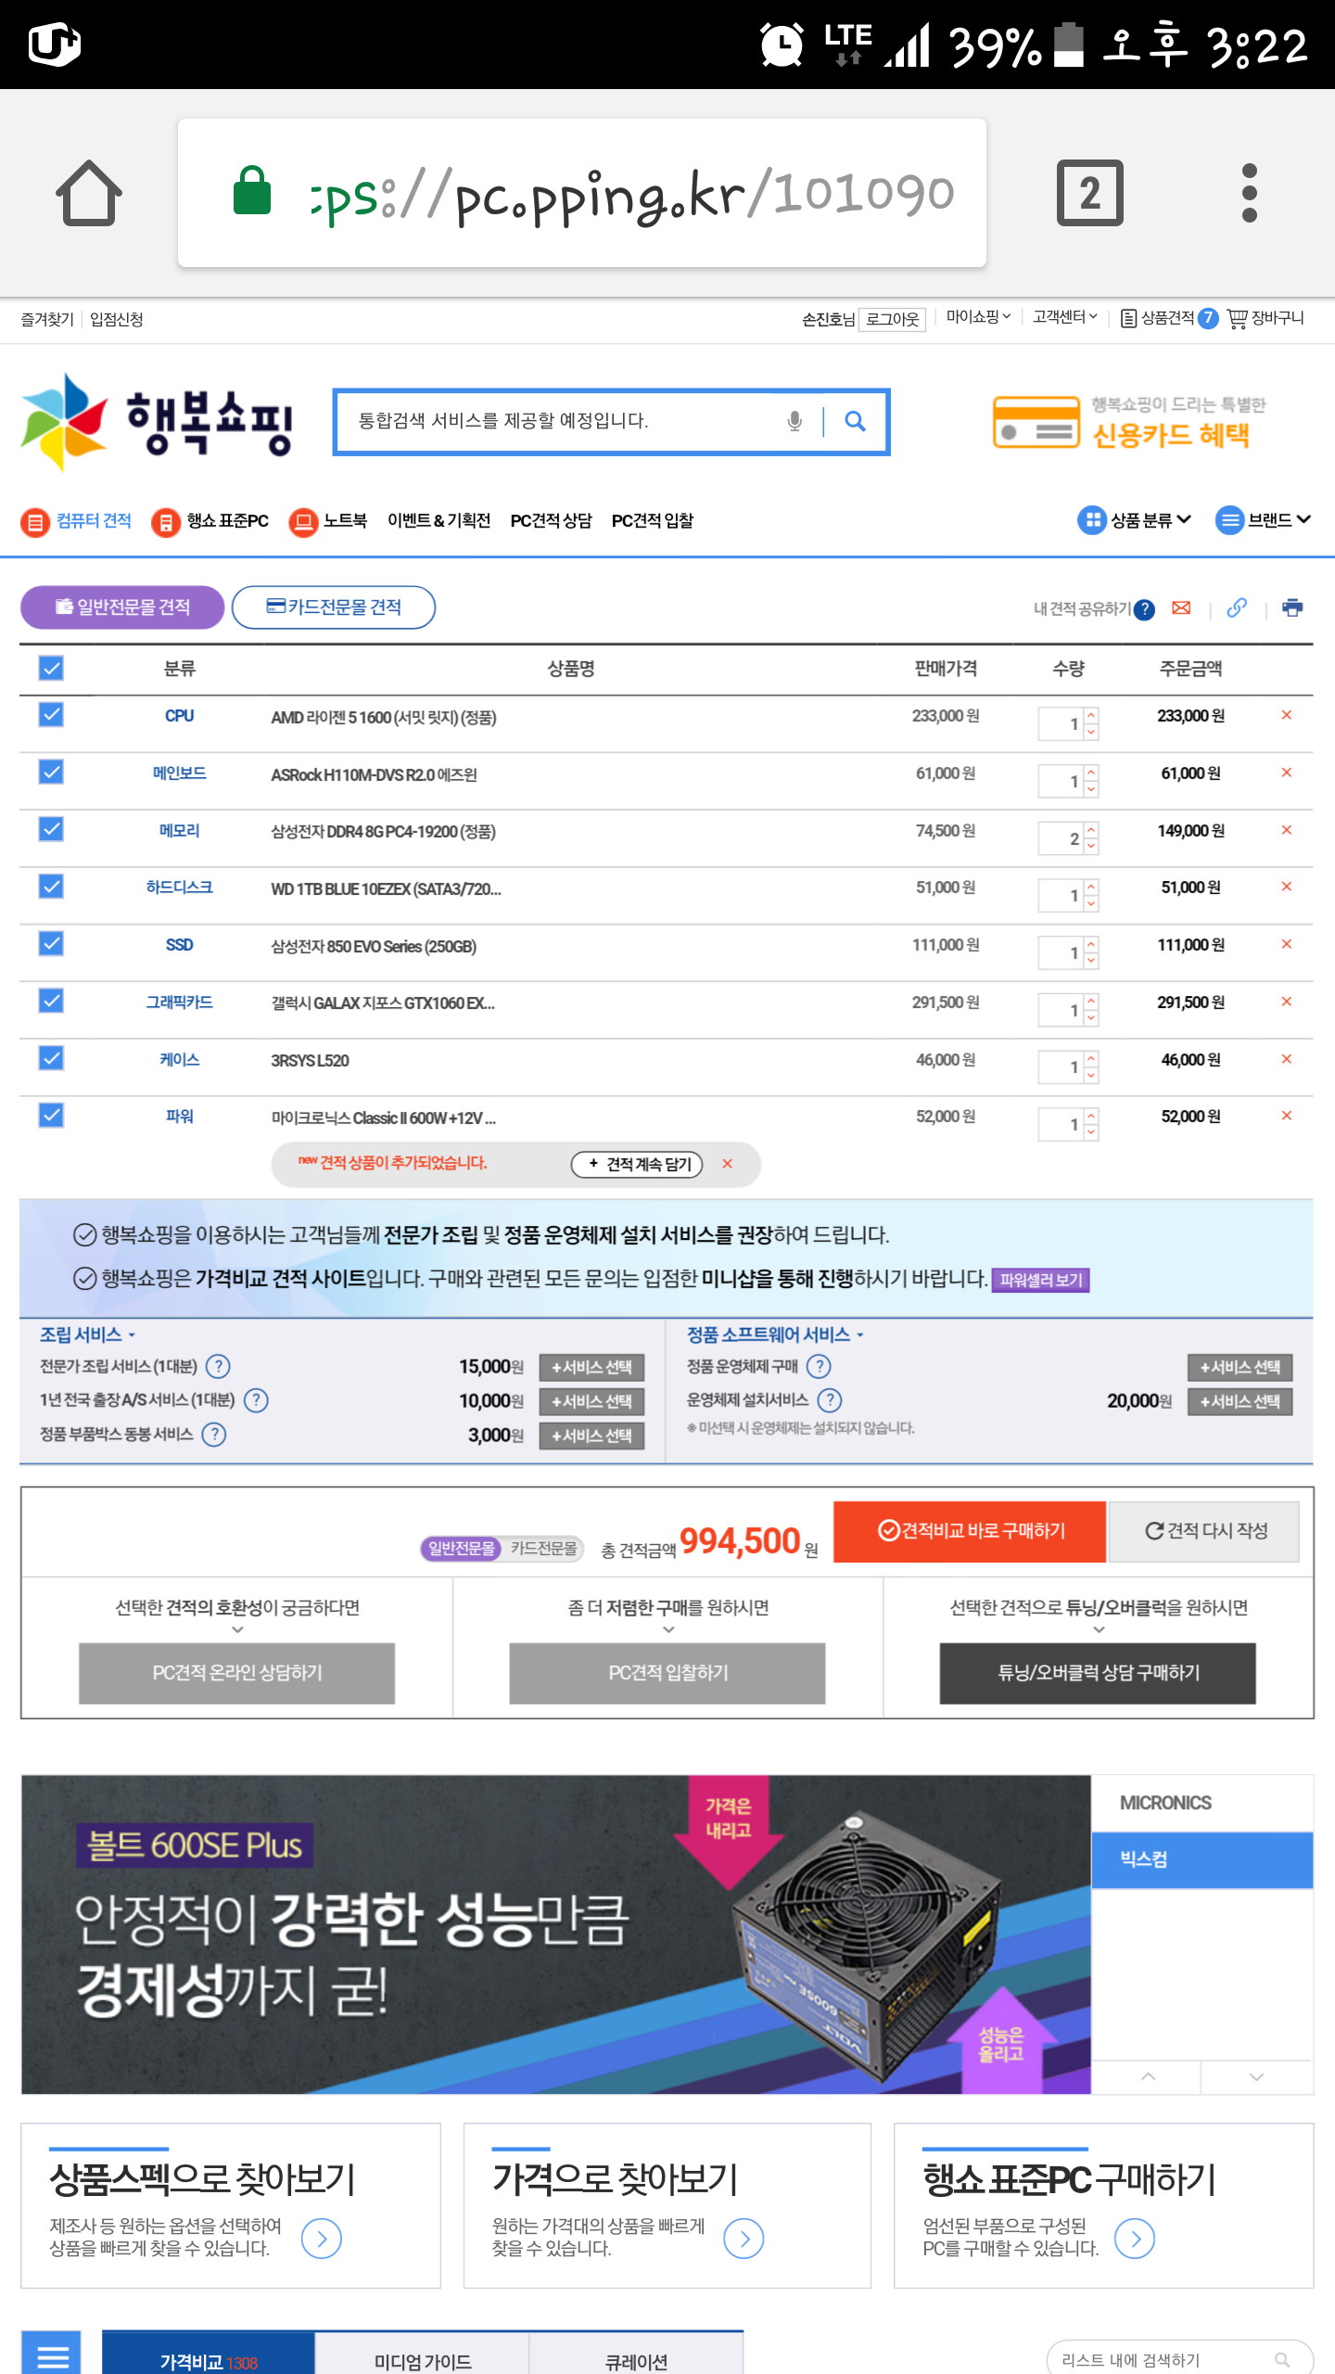1335x2374 pixels.
Task: Adjust the 메모리 quantity stepper
Action: coord(1091,838)
